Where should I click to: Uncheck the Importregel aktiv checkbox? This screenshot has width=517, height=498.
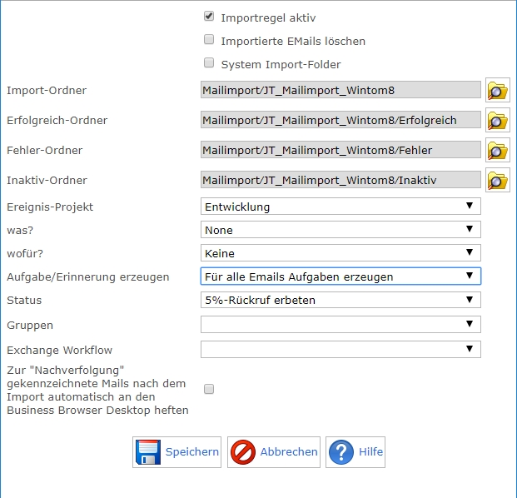coord(209,17)
